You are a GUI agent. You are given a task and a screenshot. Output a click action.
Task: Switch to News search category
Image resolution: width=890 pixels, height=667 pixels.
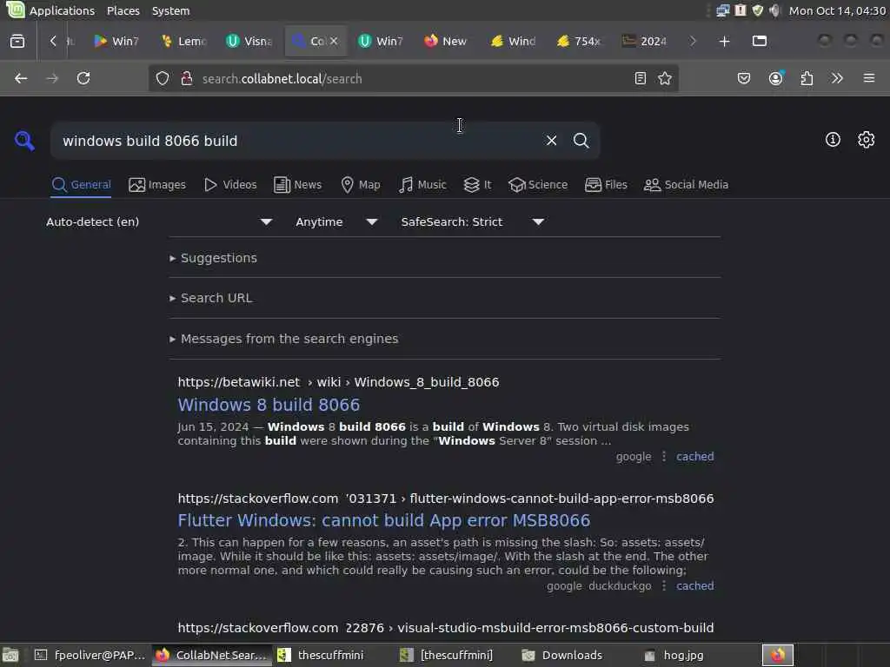[297, 184]
